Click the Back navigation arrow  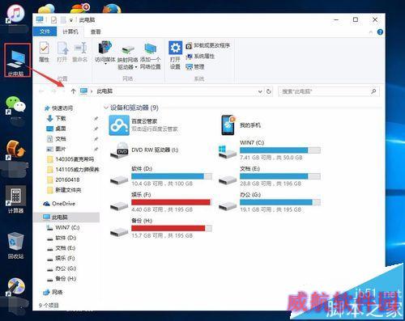pyautogui.click(x=41, y=91)
